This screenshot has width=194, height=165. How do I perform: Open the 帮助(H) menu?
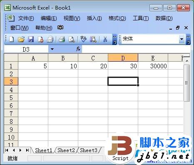tap(44, 28)
